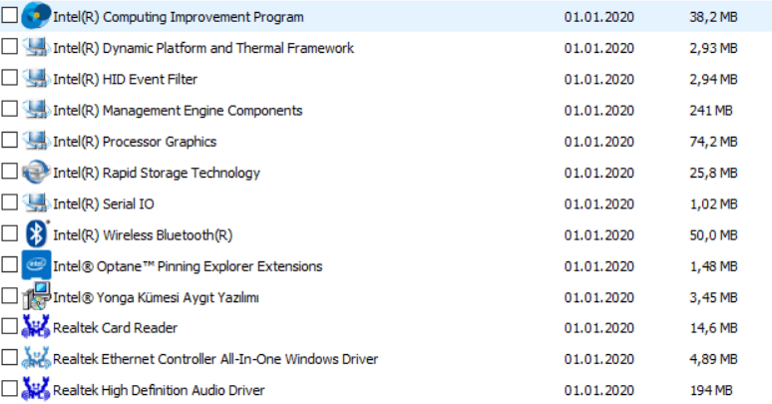Image resolution: width=772 pixels, height=404 pixels.
Task: Select Intel(R) Management Engine Components name
Action: [178, 111]
